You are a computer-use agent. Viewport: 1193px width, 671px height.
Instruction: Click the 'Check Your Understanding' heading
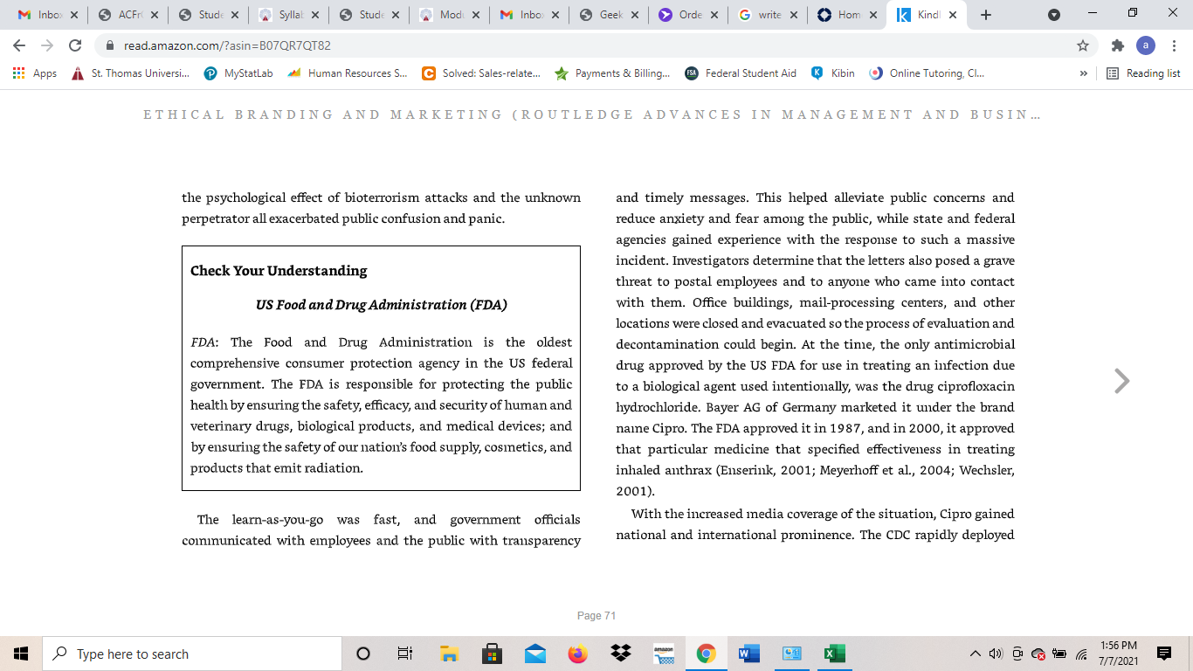tap(279, 271)
